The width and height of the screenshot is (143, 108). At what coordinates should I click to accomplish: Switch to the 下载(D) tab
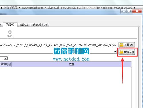pos(10,25)
